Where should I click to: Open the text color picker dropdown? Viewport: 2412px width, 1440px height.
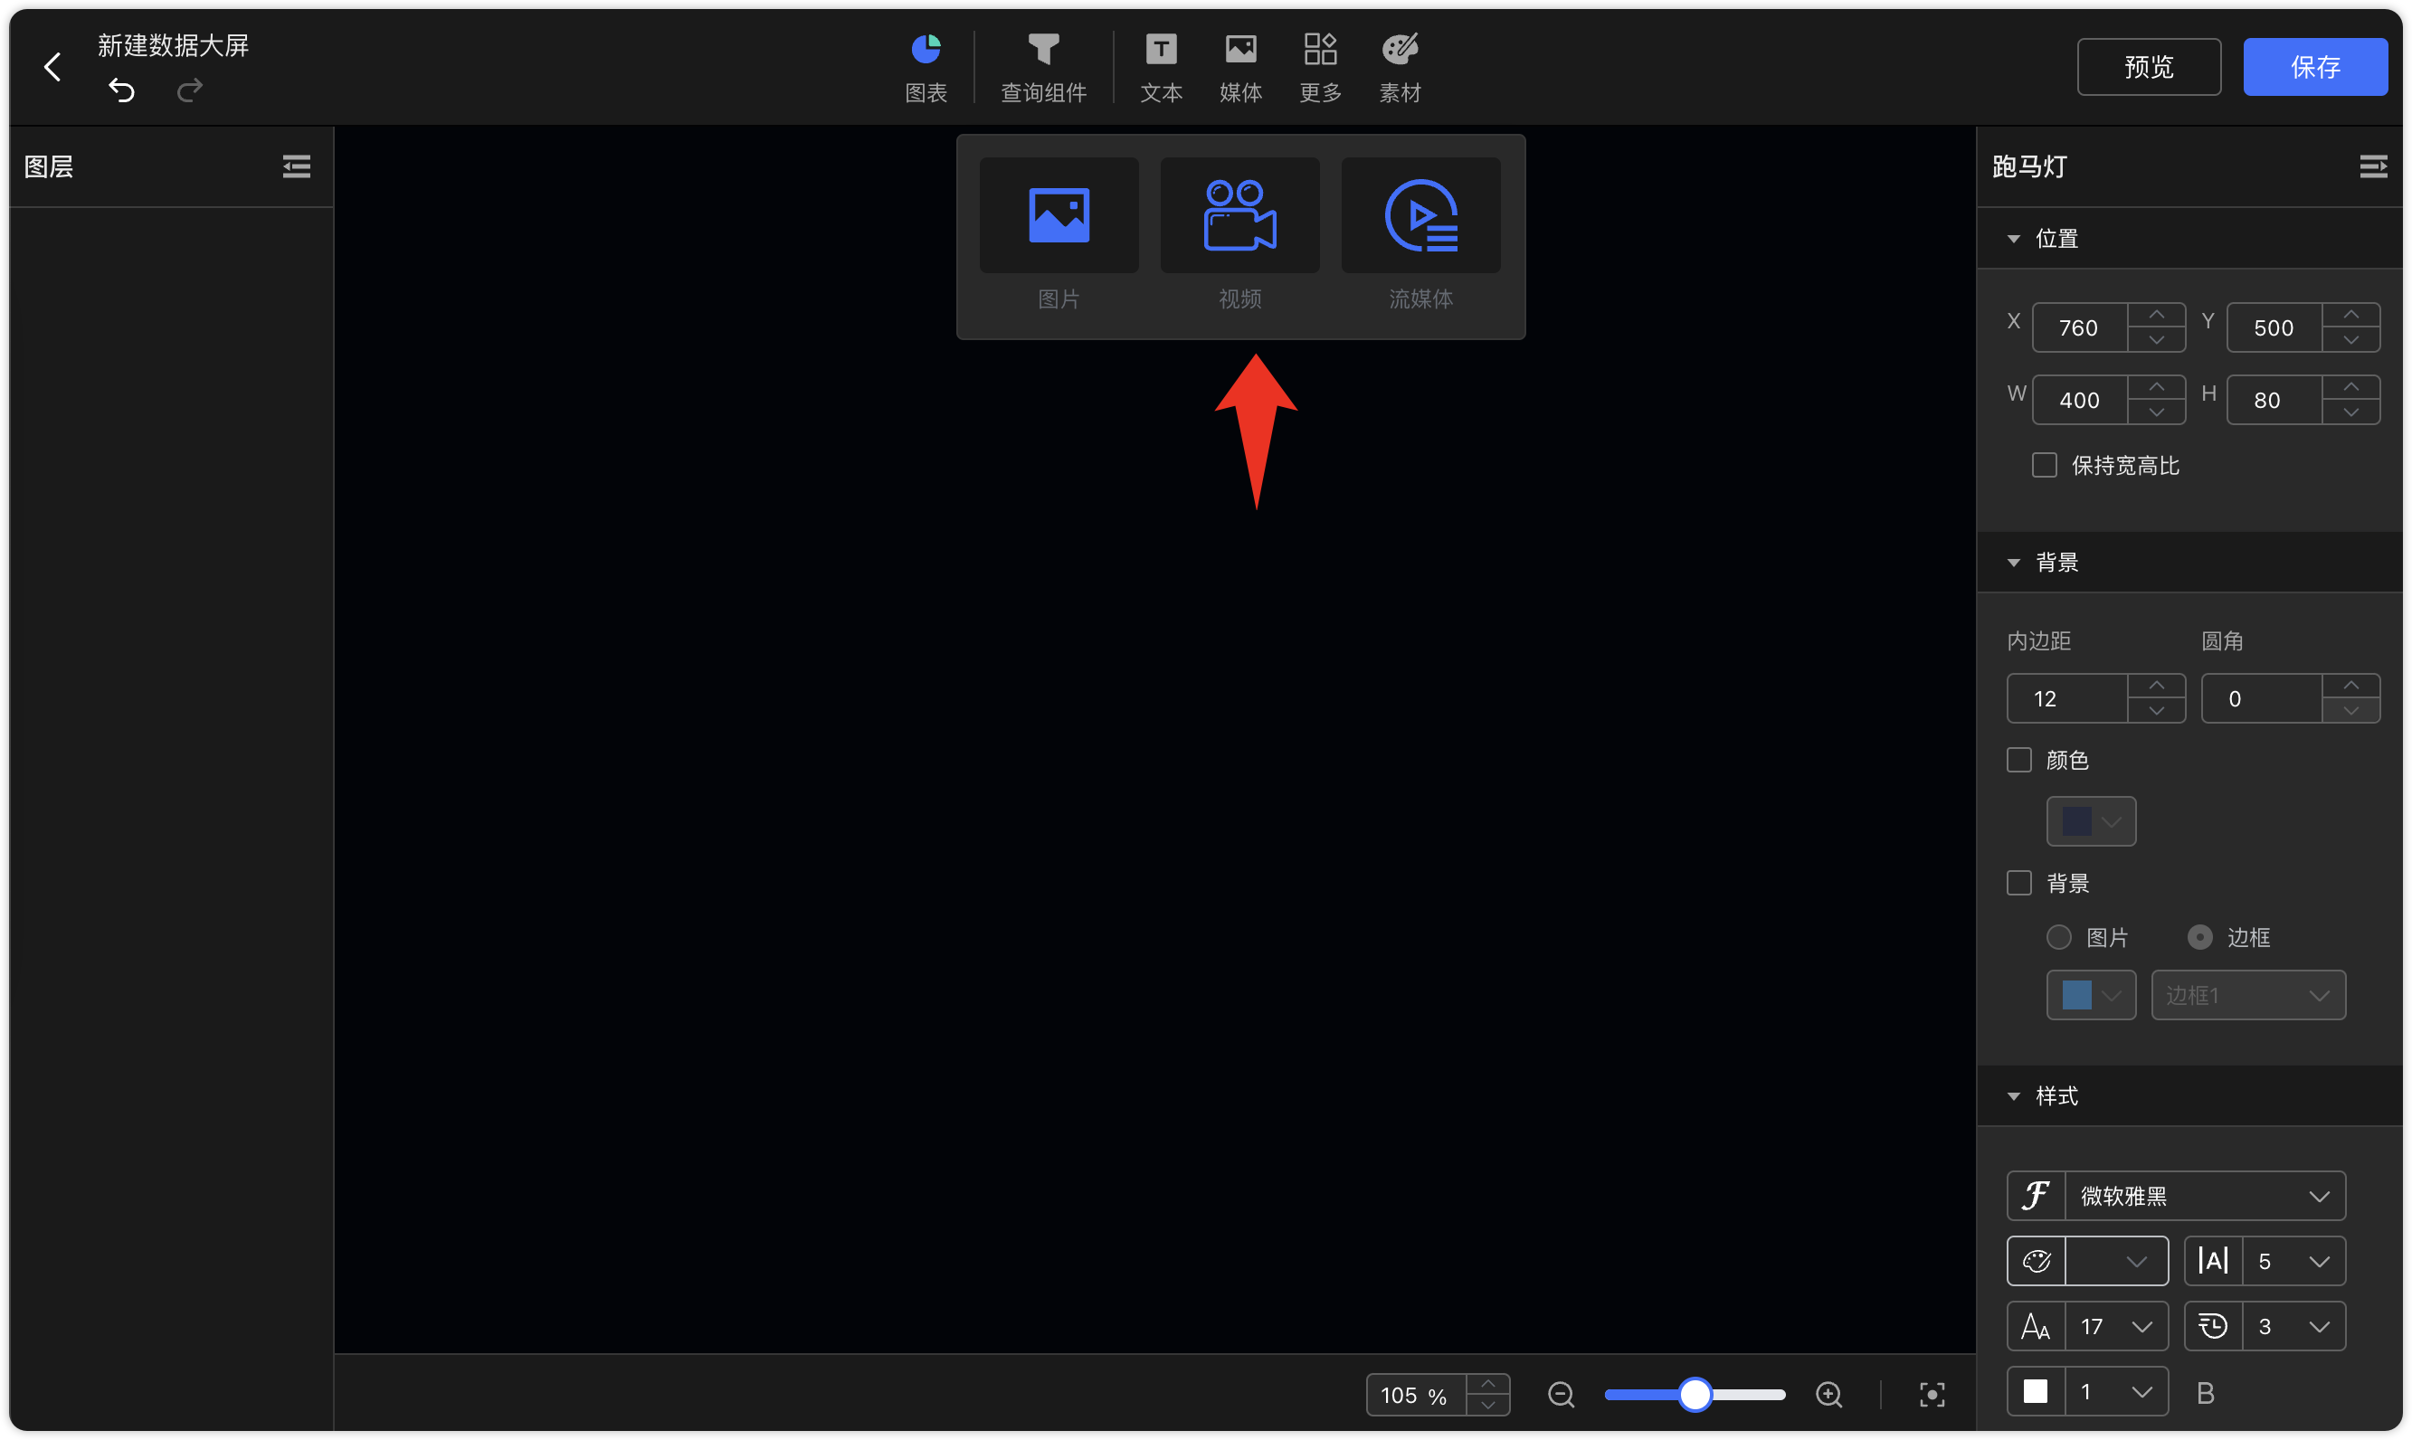[x=2116, y=1261]
